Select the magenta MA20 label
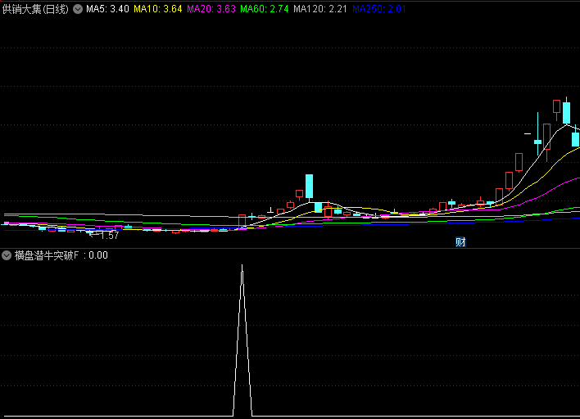Screen dimensions: 580x419 (x=211, y=9)
